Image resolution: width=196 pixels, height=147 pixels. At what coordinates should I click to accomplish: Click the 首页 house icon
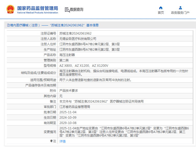[x=161, y=8]
